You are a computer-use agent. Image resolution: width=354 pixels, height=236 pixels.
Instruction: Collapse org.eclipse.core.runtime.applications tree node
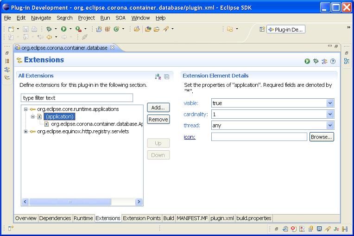[26, 109]
